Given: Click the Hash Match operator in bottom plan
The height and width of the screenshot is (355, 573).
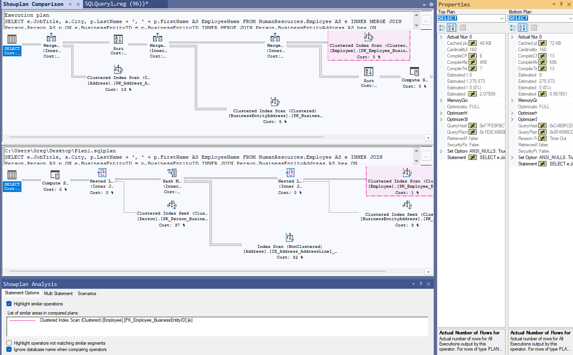Looking at the screenshot, I should pyautogui.click(x=172, y=181).
